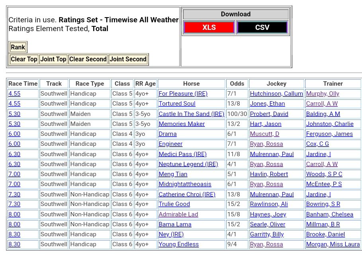Open horse For Pleasure (IRE) link
The image size is (362, 255).
tap(183, 94)
